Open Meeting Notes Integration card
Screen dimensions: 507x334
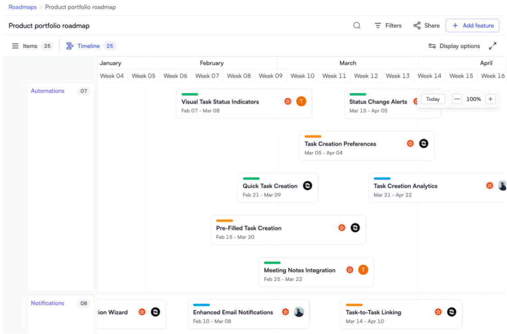[316, 272]
